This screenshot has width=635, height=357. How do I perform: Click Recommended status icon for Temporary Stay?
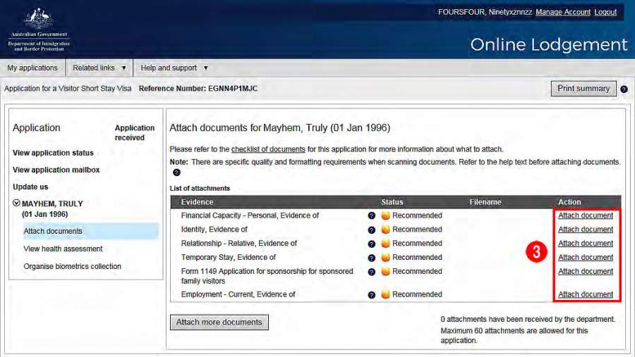(x=385, y=257)
